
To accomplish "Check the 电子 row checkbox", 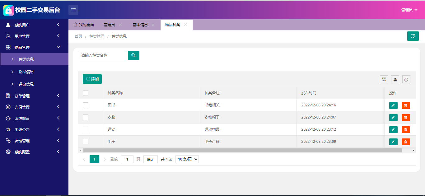I will 86,142.
